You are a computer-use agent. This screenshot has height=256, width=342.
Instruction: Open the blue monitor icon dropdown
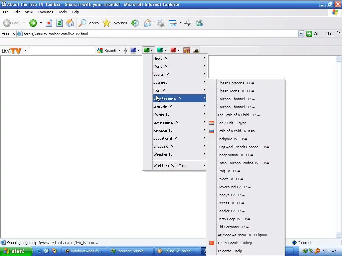(138, 51)
